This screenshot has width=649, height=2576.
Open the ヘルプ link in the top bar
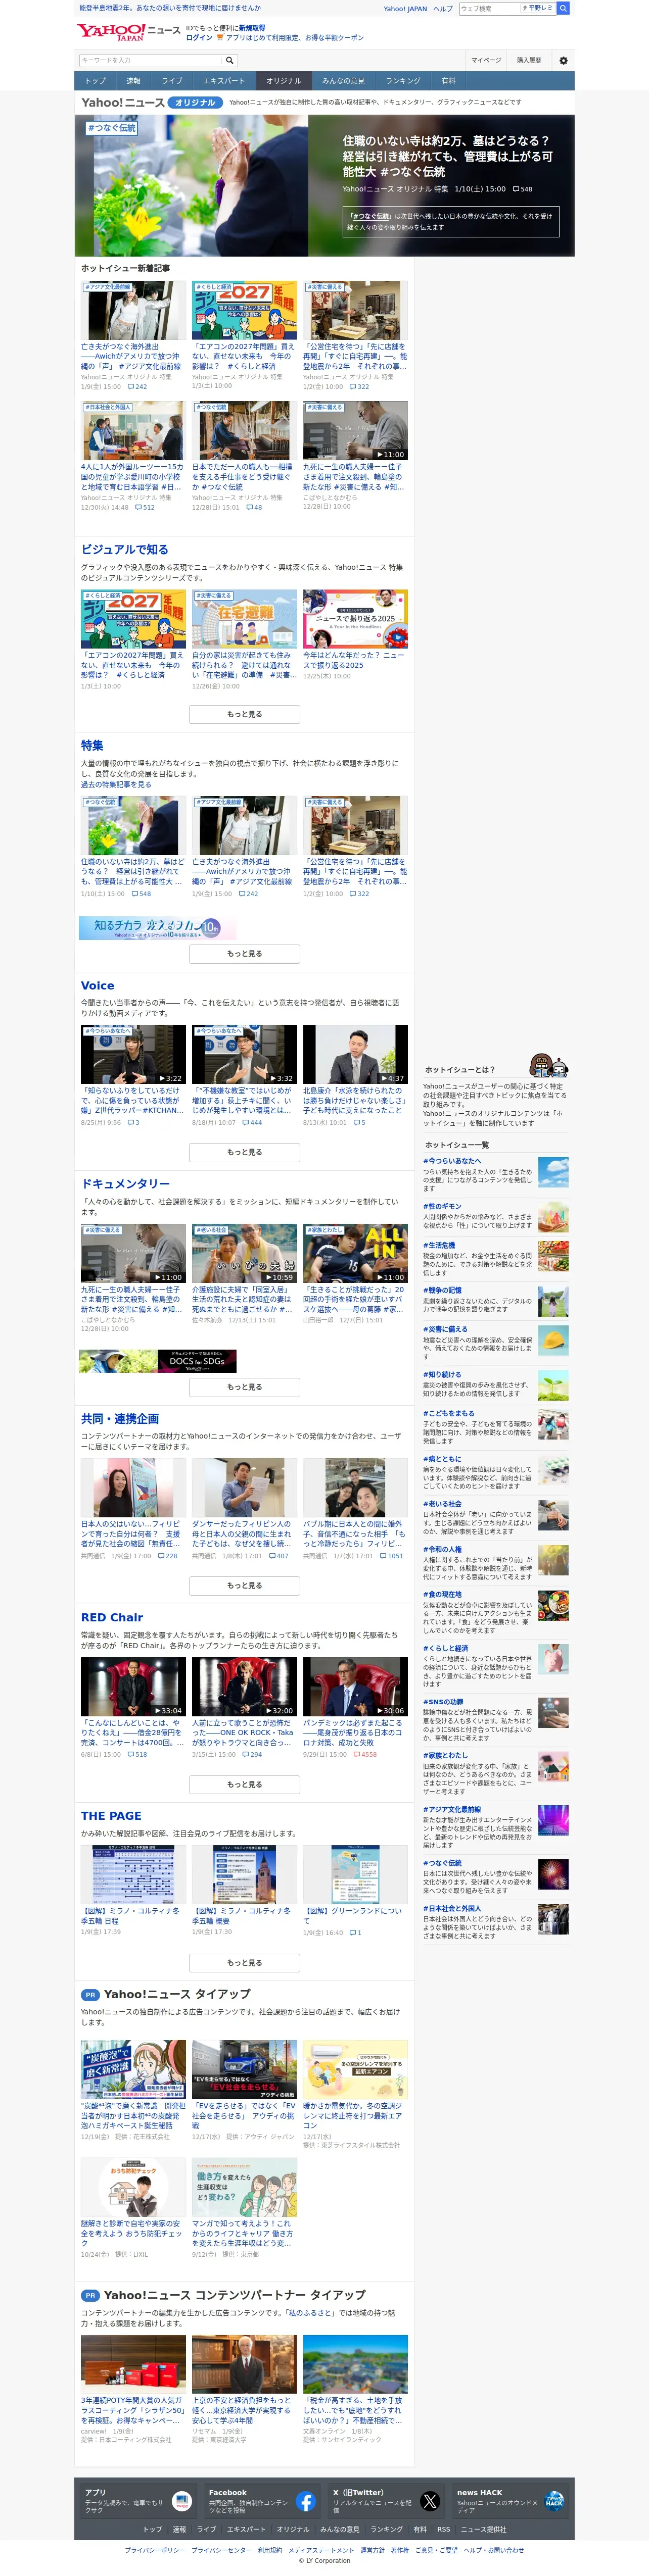pyautogui.click(x=443, y=8)
